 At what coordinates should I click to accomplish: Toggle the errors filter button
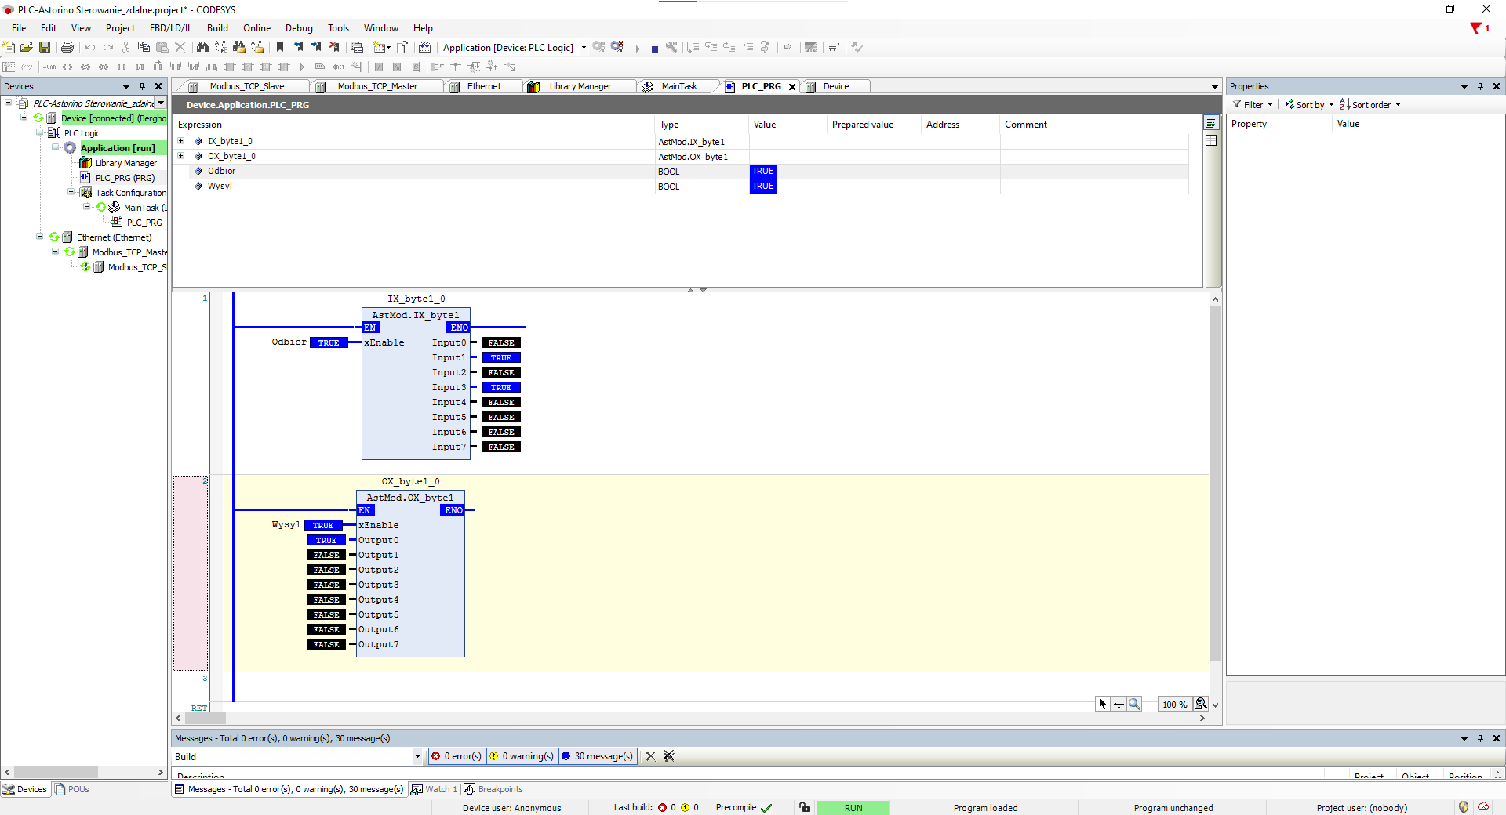point(457,756)
